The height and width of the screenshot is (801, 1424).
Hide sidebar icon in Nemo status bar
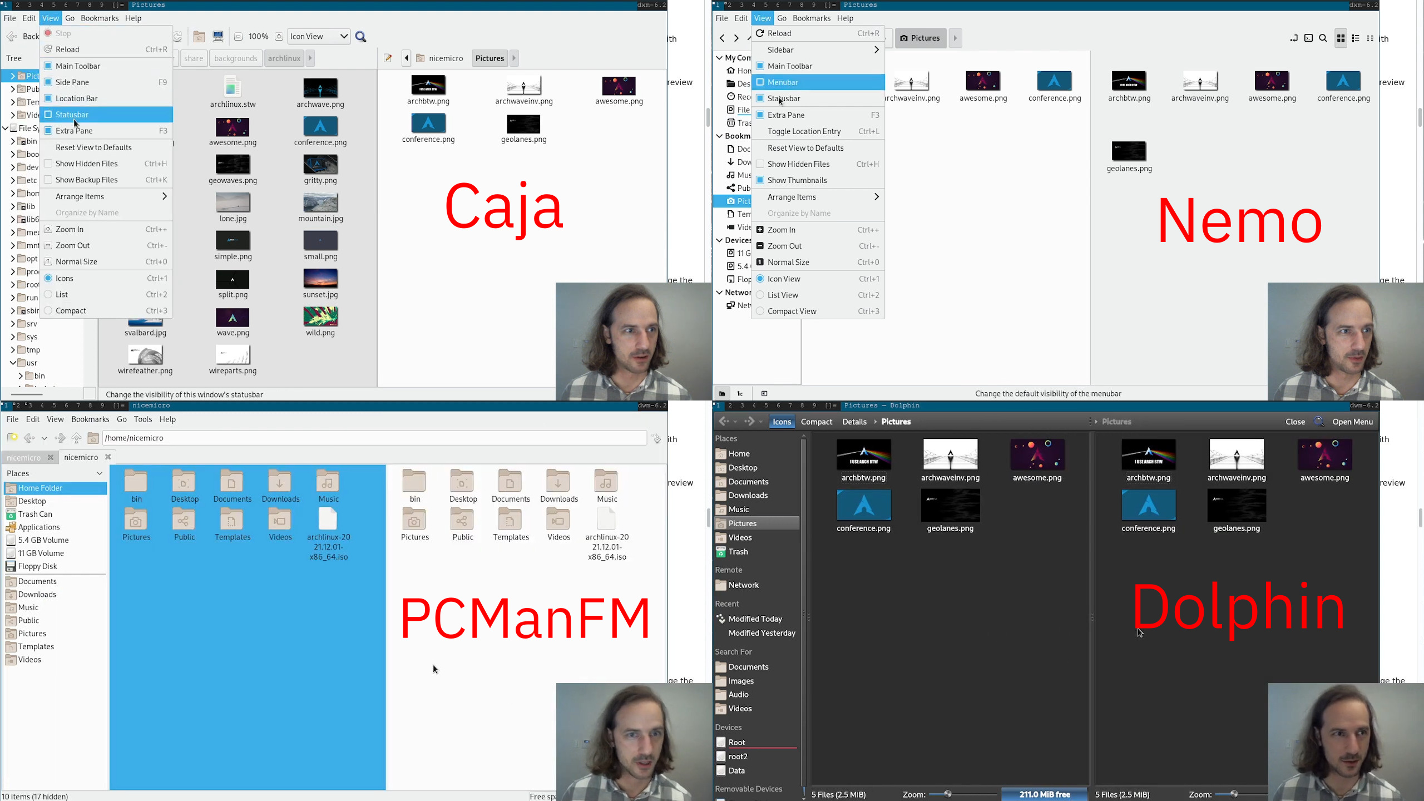click(764, 394)
